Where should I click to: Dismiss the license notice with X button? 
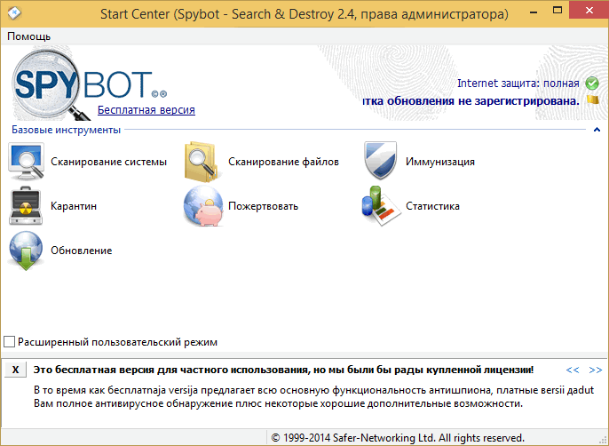(x=15, y=370)
